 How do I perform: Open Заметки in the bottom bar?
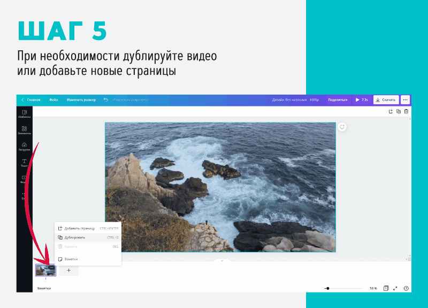tap(44, 288)
